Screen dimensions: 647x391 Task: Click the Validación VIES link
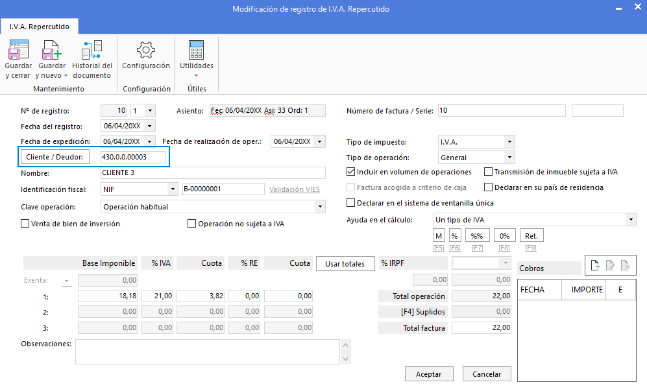coord(295,189)
